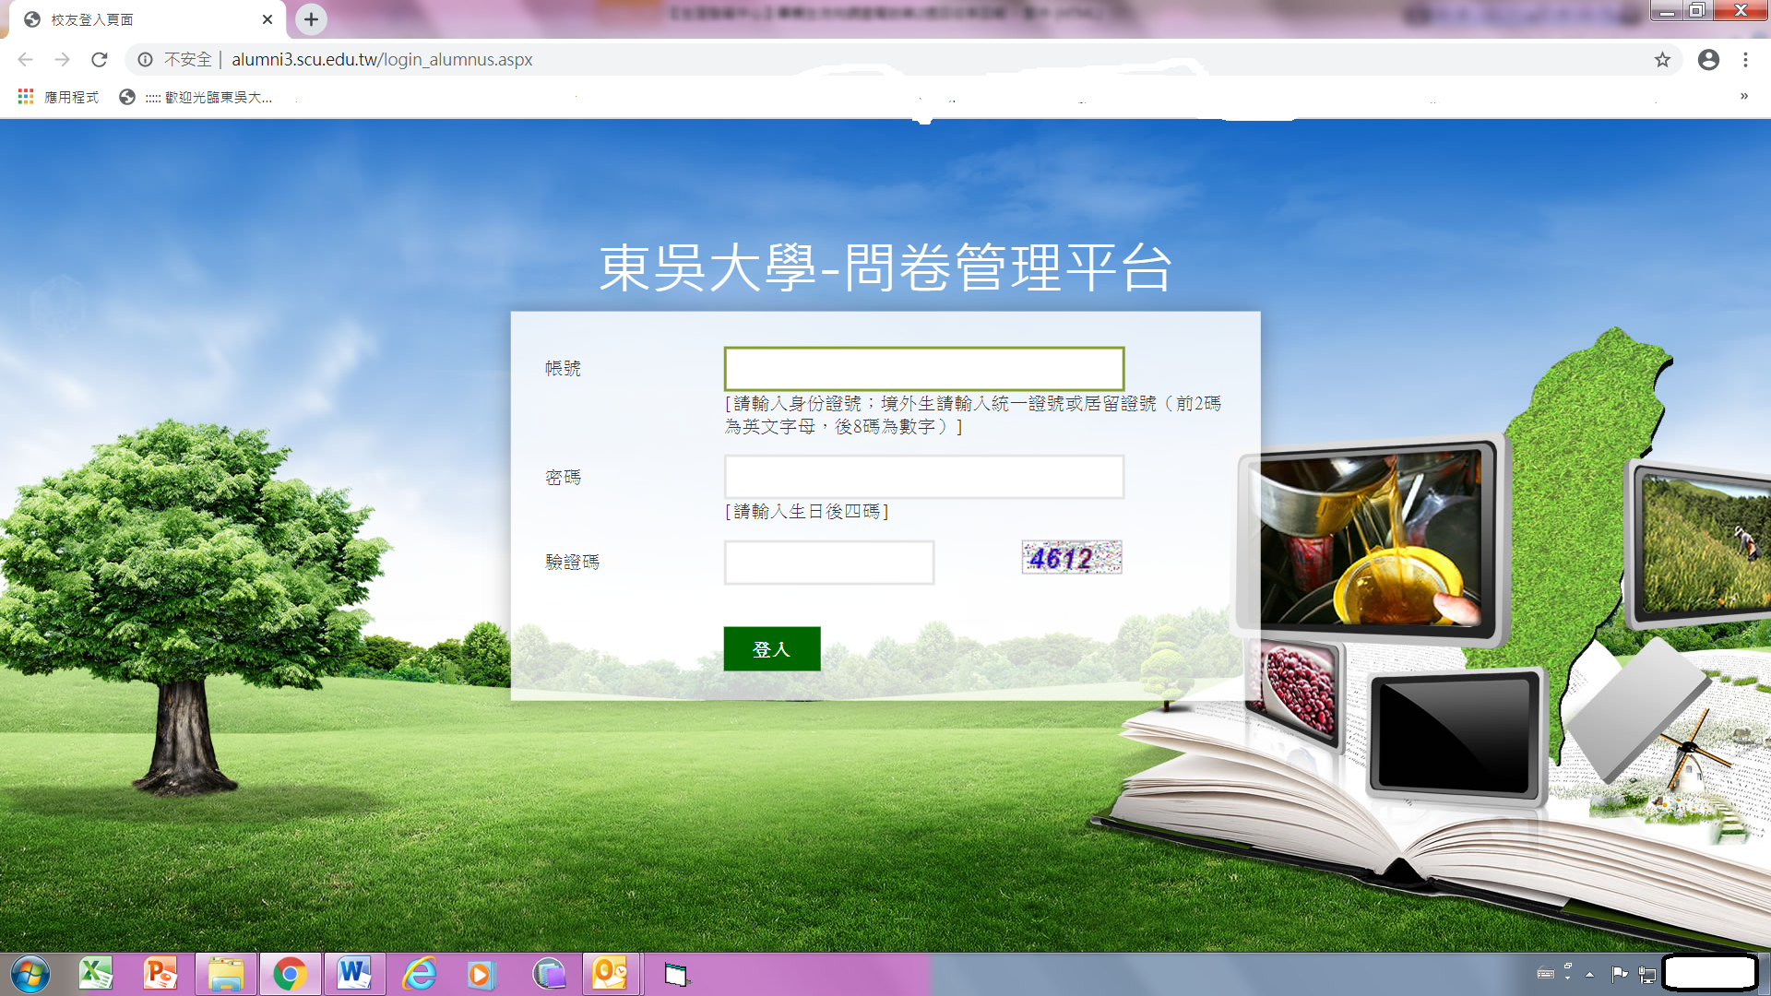Open the purple folder app in taskbar
The height and width of the screenshot is (996, 1771).
(x=550, y=974)
